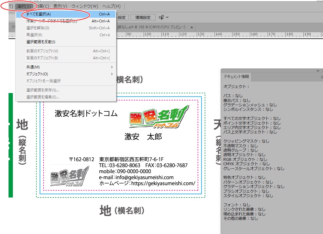
Task: Open the ドキュメント情報 panel menu icon
Action: (321, 77)
